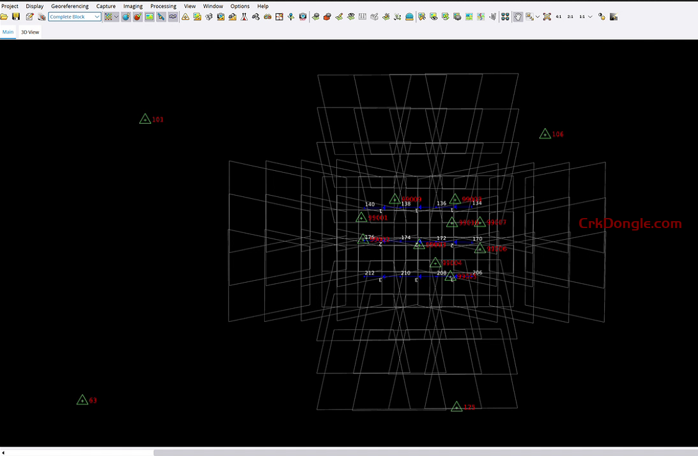Select control point 101 triangle marker
The height and width of the screenshot is (456, 698).
(x=145, y=119)
